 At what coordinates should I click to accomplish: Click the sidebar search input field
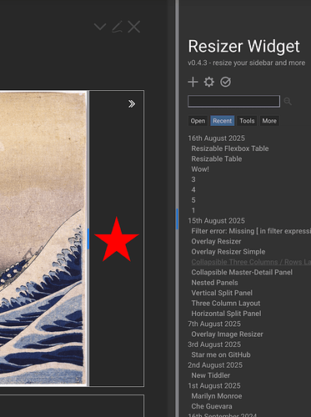(x=233, y=101)
